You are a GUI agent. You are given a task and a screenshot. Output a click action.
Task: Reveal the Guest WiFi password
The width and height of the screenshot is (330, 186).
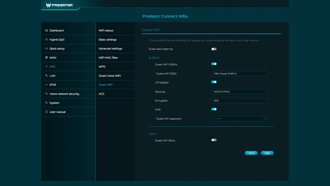[x=265, y=118]
